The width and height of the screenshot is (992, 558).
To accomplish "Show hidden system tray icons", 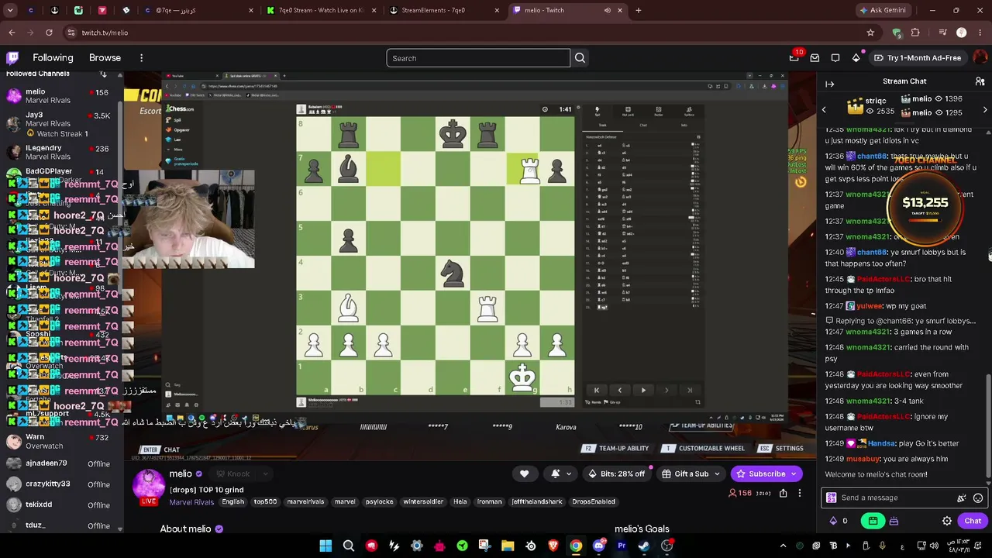I will (783, 546).
